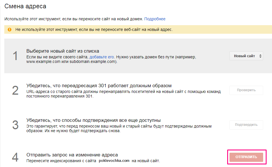Click heading "Выберите новый сайт из списка"
Screen dimensions: 272x167
coord(63,51)
